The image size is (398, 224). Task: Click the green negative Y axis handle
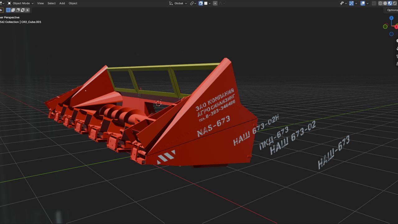point(385,26)
